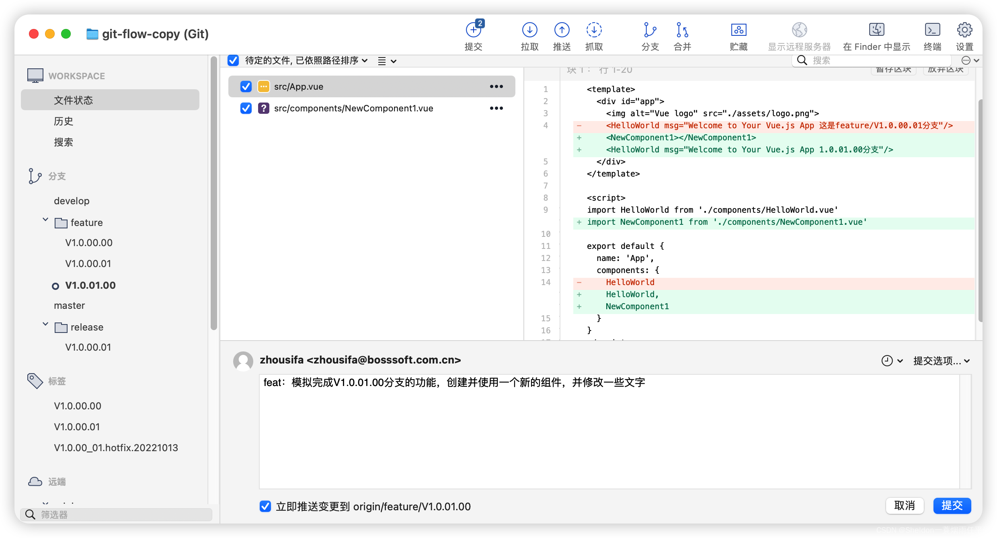Click the branches (分支) section icon in sidebar
997x538 pixels.
point(35,176)
